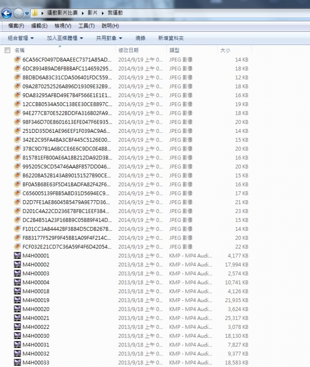Viewport: 310px width, 367px height.
Task: Sort by the 修改日期 column header
Action: pos(128,50)
